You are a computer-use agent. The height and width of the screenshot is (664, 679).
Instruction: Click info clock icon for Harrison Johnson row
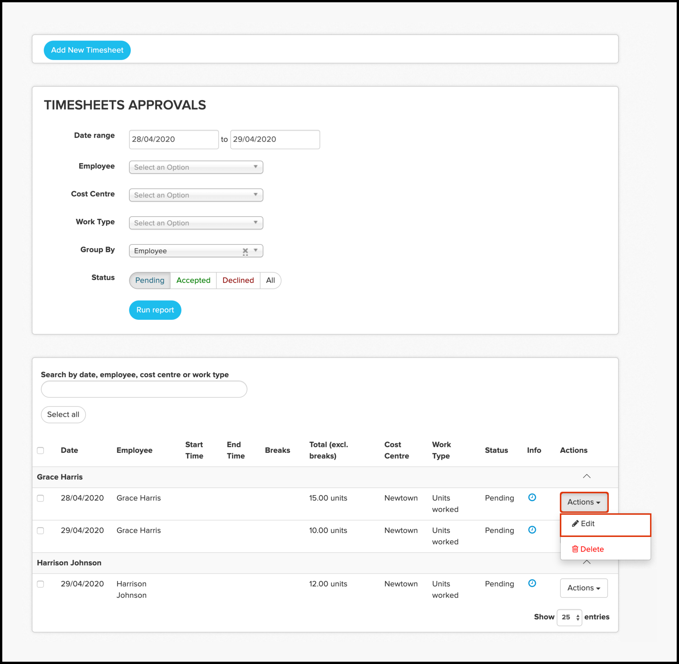click(532, 583)
